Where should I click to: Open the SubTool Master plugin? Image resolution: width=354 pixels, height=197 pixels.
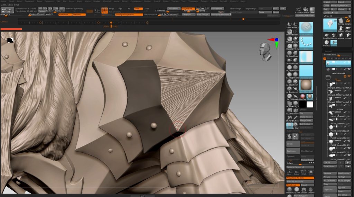coord(7,10)
